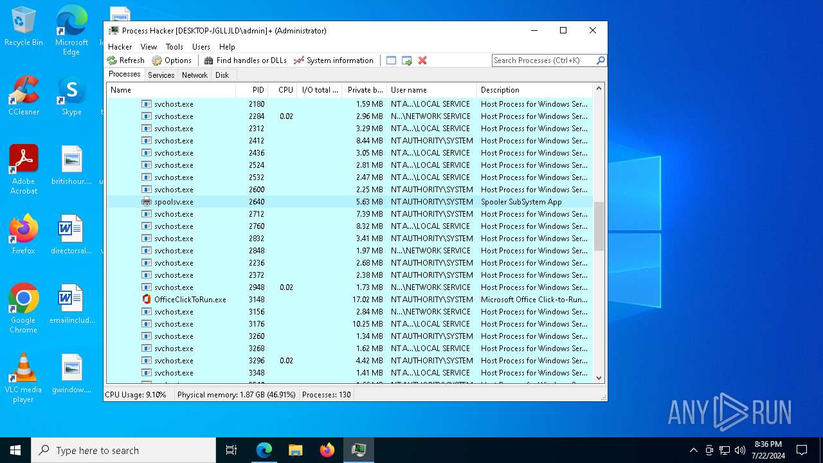Sort by the PID column header
This screenshot has height=463, width=823.
tap(251, 90)
